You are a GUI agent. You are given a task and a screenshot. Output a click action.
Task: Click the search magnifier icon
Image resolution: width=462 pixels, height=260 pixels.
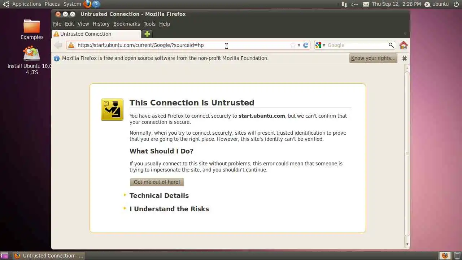click(391, 45)
